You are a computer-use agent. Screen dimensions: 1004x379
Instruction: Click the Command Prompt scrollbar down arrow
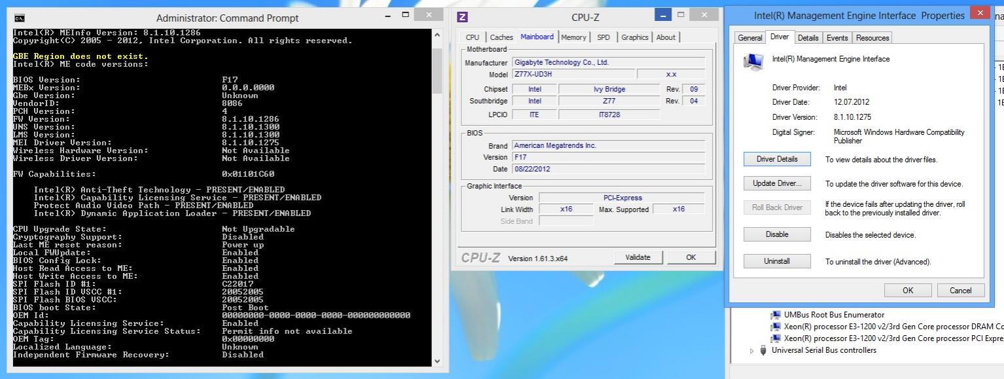[438, 361]
